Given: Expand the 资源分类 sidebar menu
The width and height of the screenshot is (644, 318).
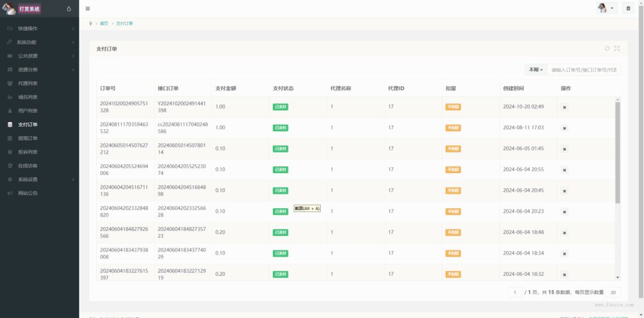Looking at the screenshot, I should click(x=39, y=70).
